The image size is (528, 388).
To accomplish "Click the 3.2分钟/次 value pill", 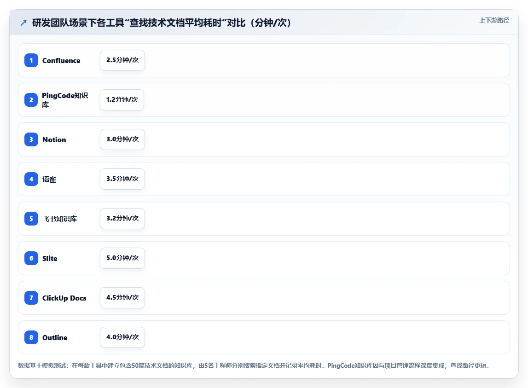I will [122, 219].
